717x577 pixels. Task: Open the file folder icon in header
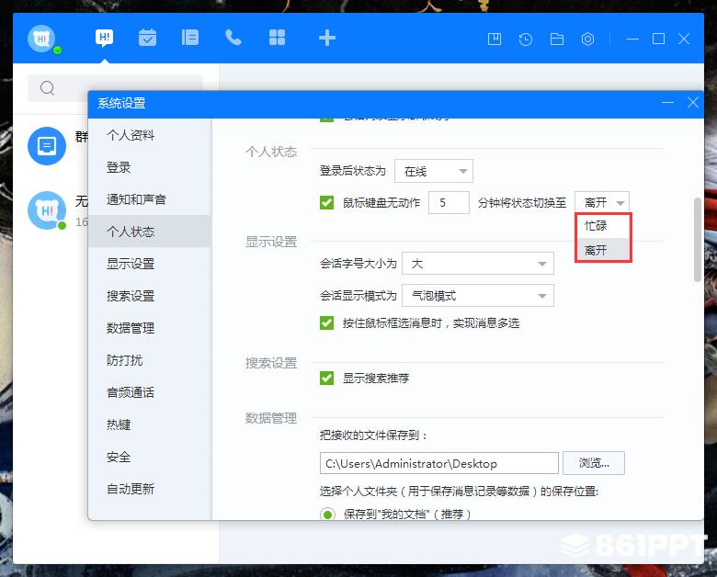[x=556, y=40]
